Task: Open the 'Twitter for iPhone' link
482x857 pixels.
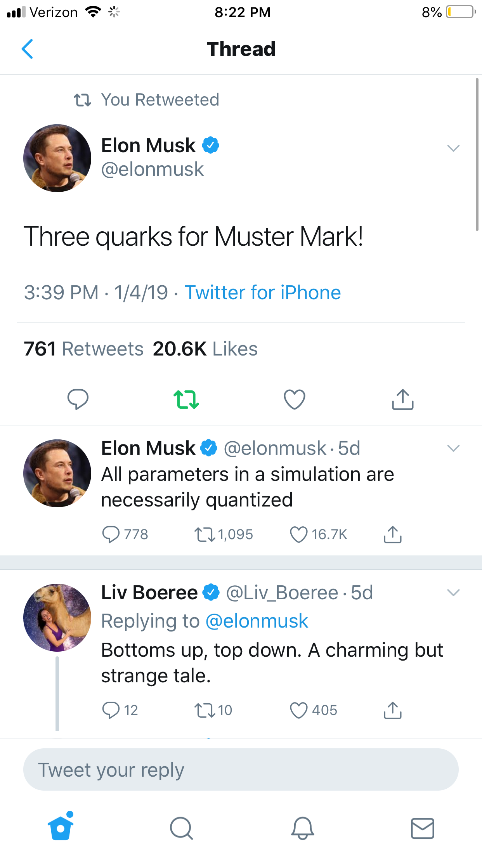Action: click(263, 293)
